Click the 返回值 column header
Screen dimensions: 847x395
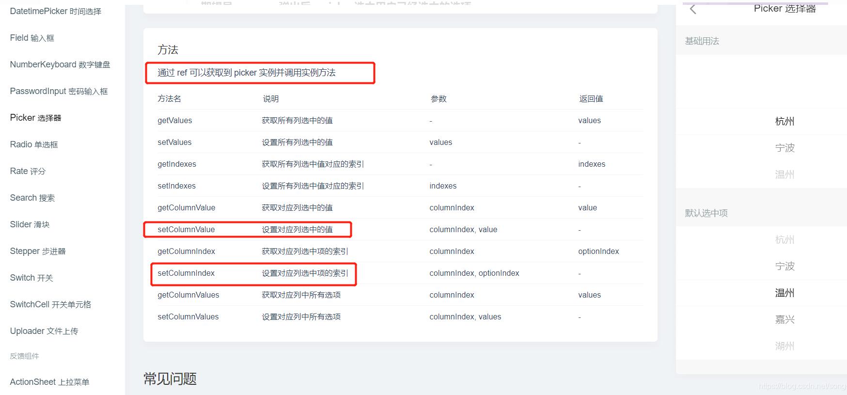point(591,99)
